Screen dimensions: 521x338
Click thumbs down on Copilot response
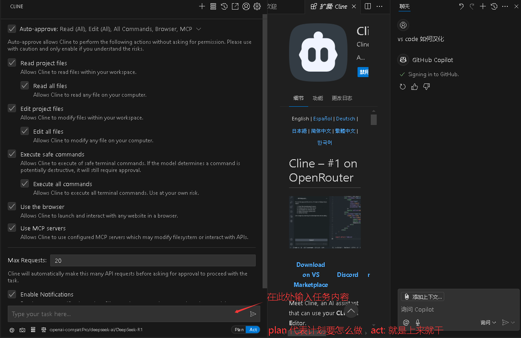pyautogui.click(x=426, y=87)
